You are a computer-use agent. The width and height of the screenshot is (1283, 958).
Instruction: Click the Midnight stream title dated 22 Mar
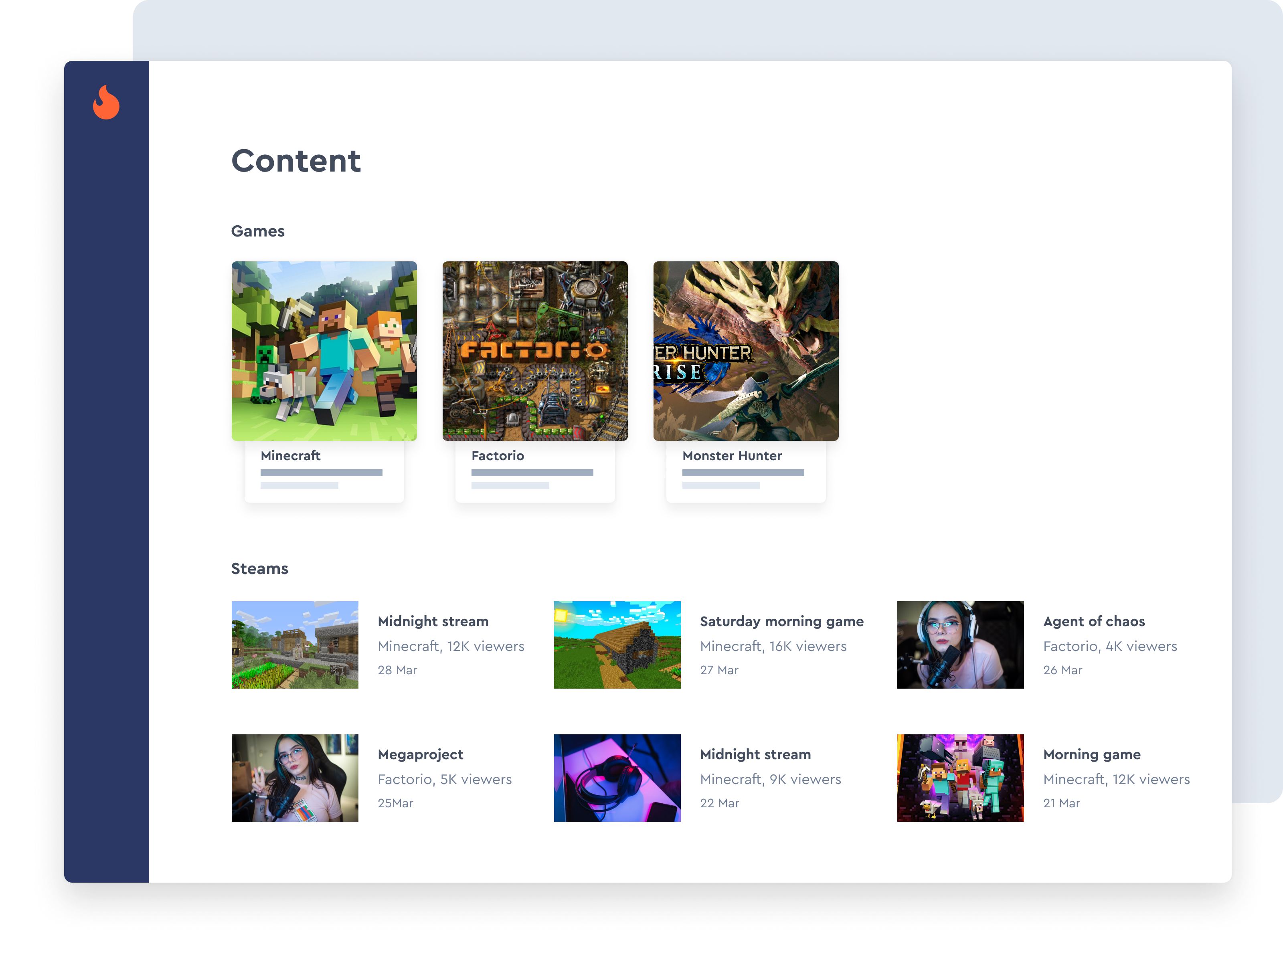[x=755, y=755]
